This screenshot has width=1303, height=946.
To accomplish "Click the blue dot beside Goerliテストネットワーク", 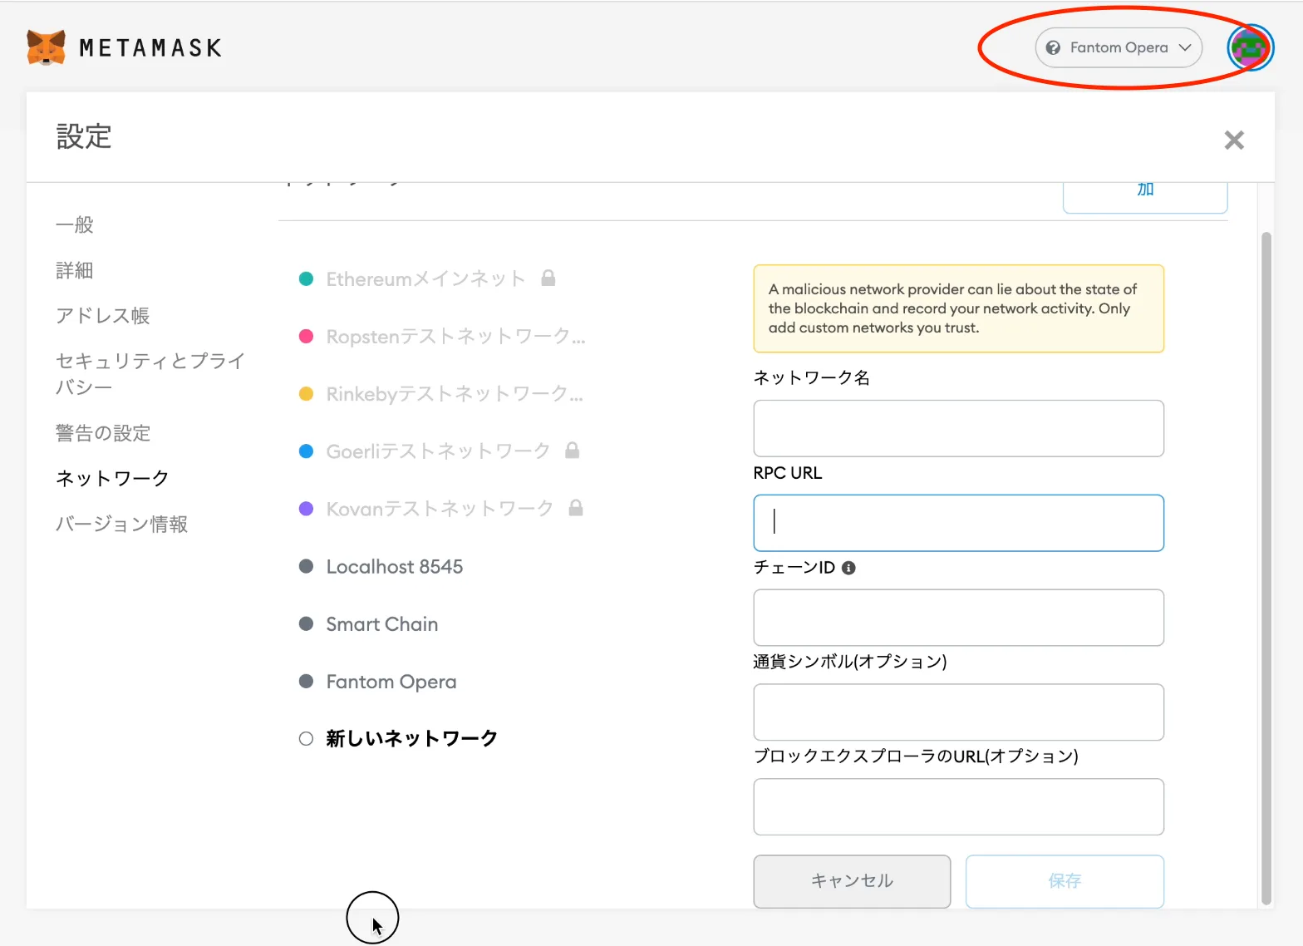I will click(x=306, y=451).
